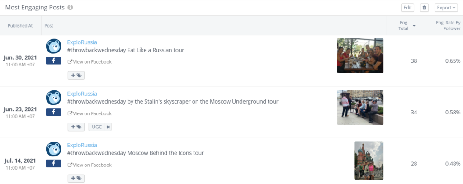Click info icon beside Most Engaging Posts
Viewport: 463px width, 184px height.
tap(70, 8)
